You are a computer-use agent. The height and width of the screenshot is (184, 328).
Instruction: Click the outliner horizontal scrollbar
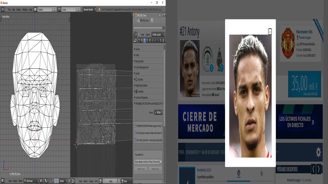(148, 28)
